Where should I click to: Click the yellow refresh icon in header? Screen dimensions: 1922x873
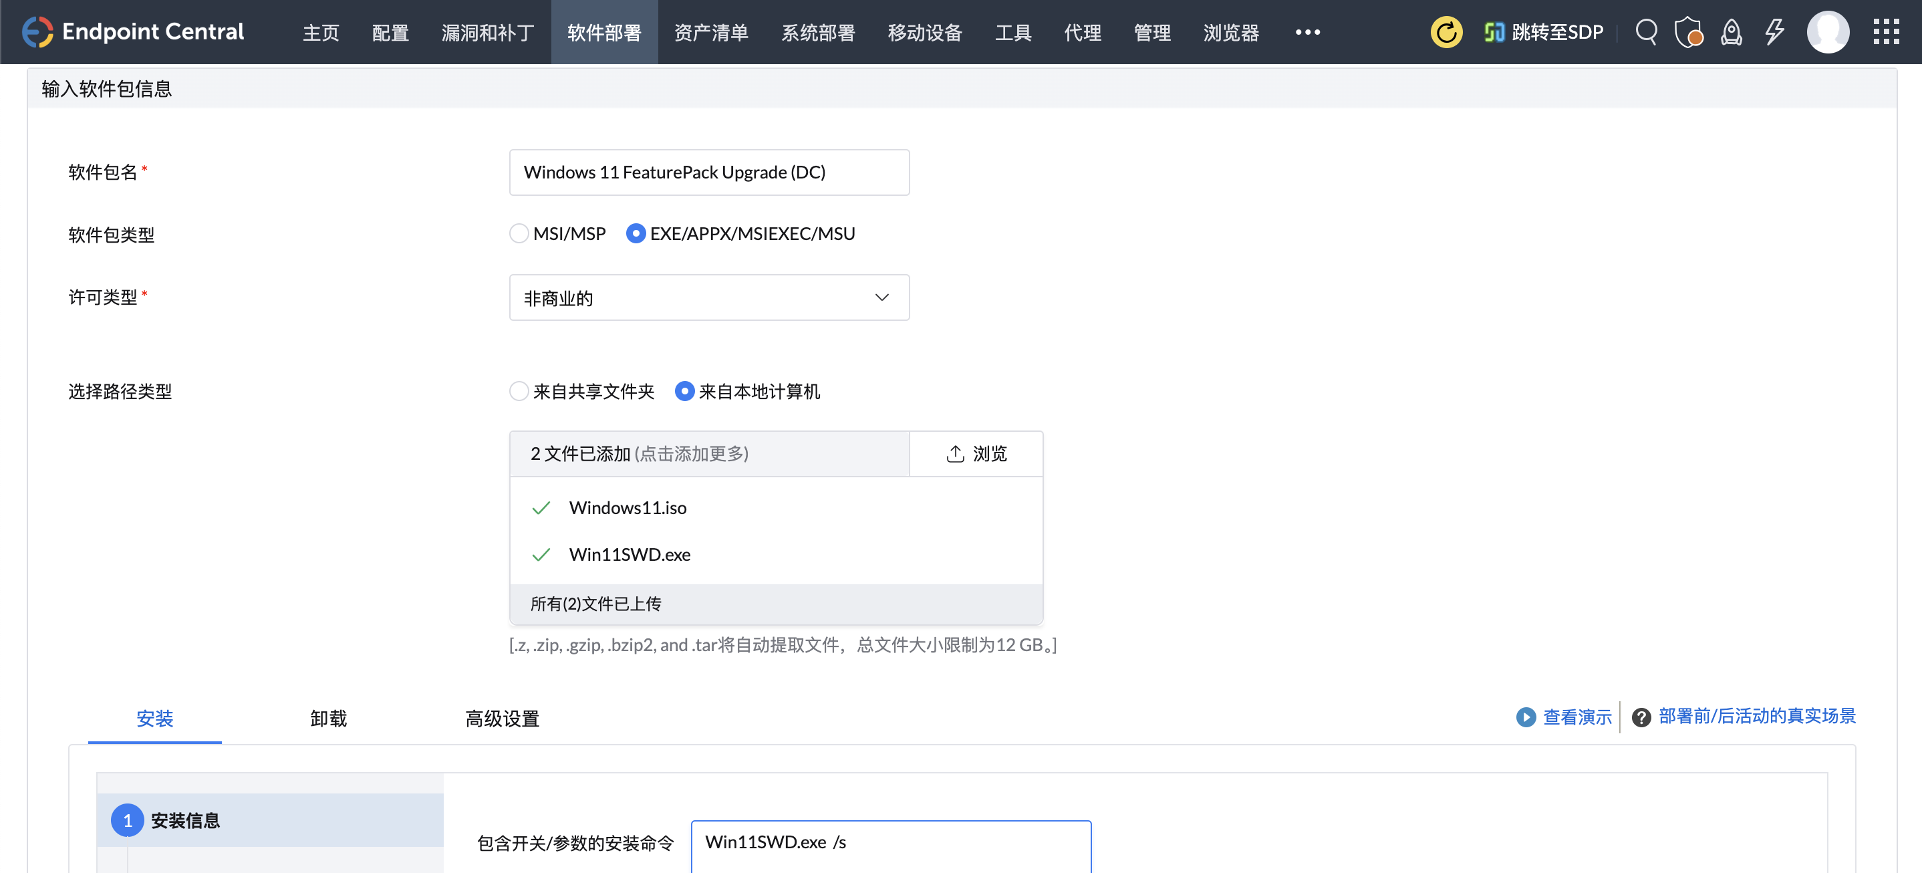pos(1446,32)
